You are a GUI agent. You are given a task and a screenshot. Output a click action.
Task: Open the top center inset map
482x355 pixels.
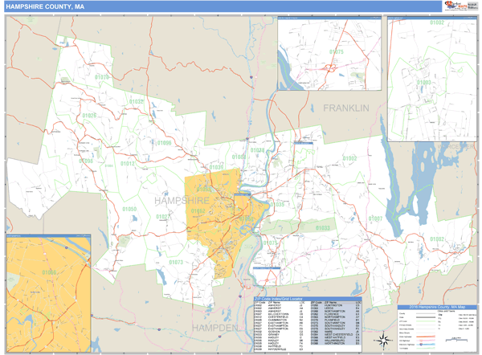click(329, 55)
